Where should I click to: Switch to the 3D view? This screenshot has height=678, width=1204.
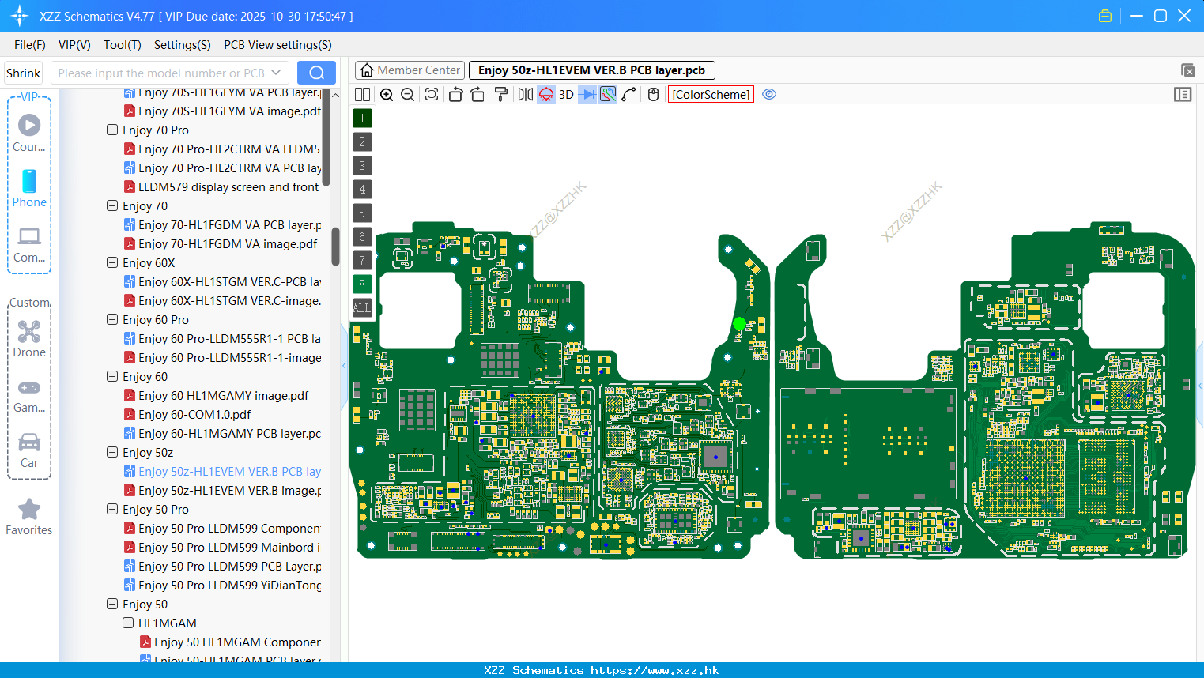[566, 94]
